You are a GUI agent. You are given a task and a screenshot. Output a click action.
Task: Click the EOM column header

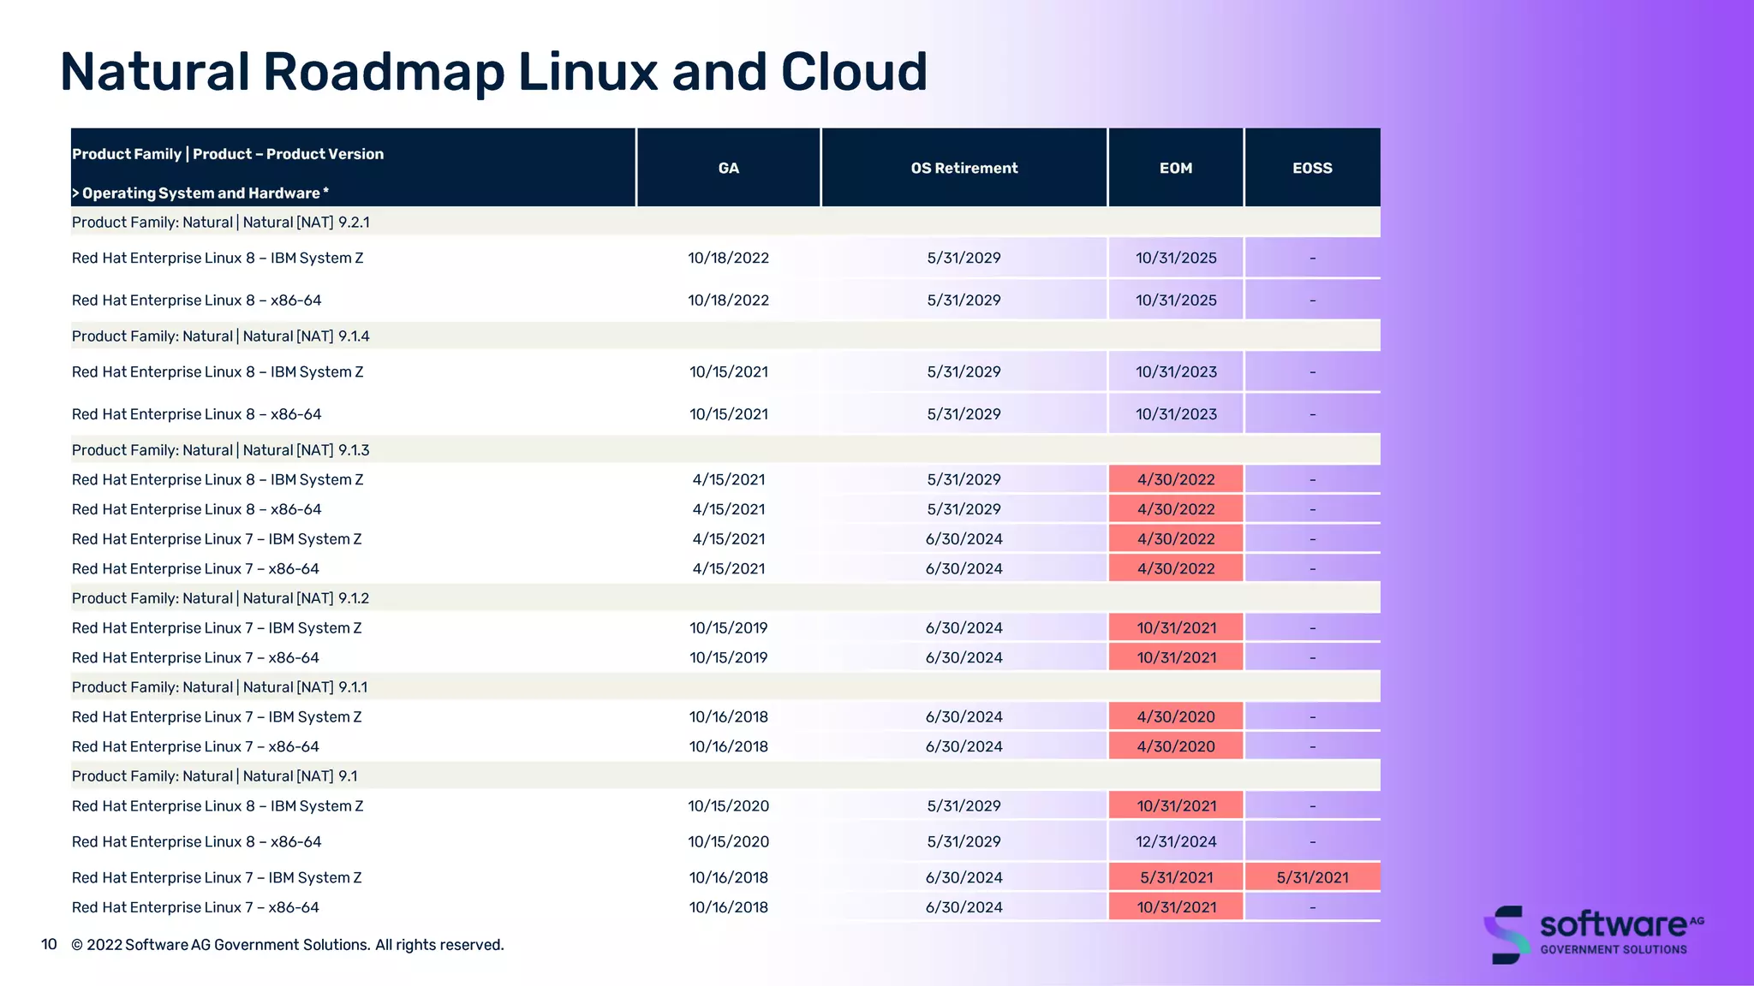(x=1175, y=168)
